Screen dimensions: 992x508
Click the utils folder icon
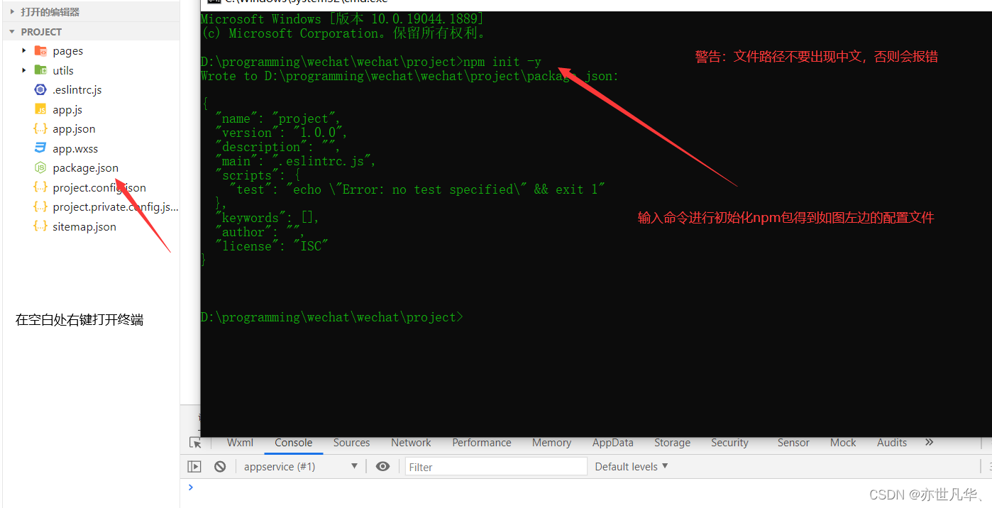point(40,70)
